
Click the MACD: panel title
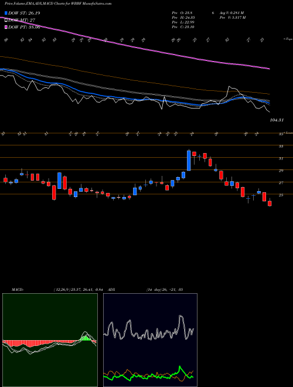pos(18,289)
